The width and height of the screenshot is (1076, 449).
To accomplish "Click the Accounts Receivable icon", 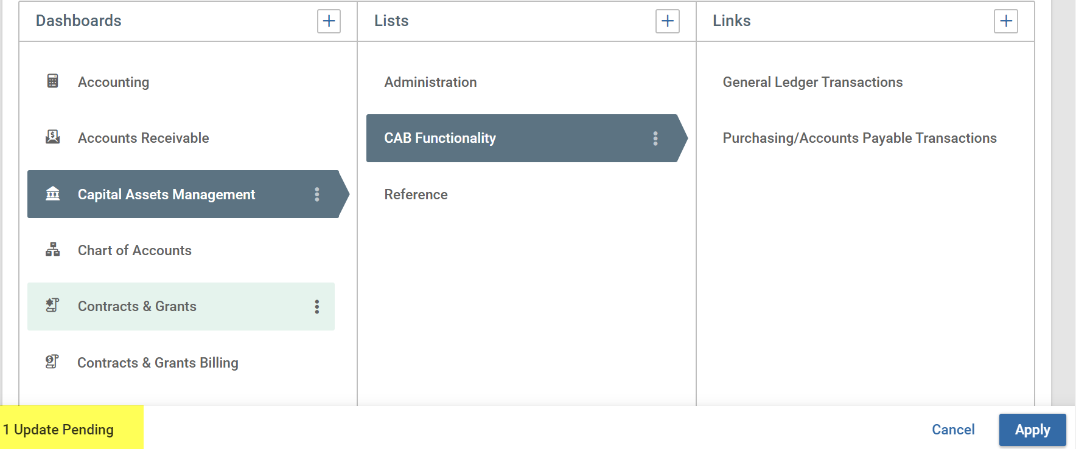I will 53,137.
